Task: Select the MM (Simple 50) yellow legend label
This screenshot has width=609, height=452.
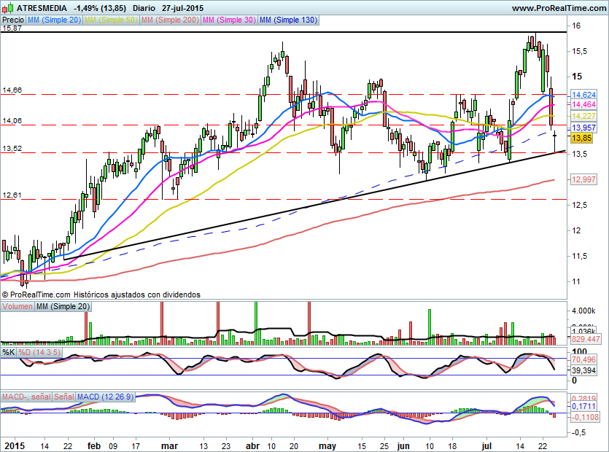Action: [111, 20]
